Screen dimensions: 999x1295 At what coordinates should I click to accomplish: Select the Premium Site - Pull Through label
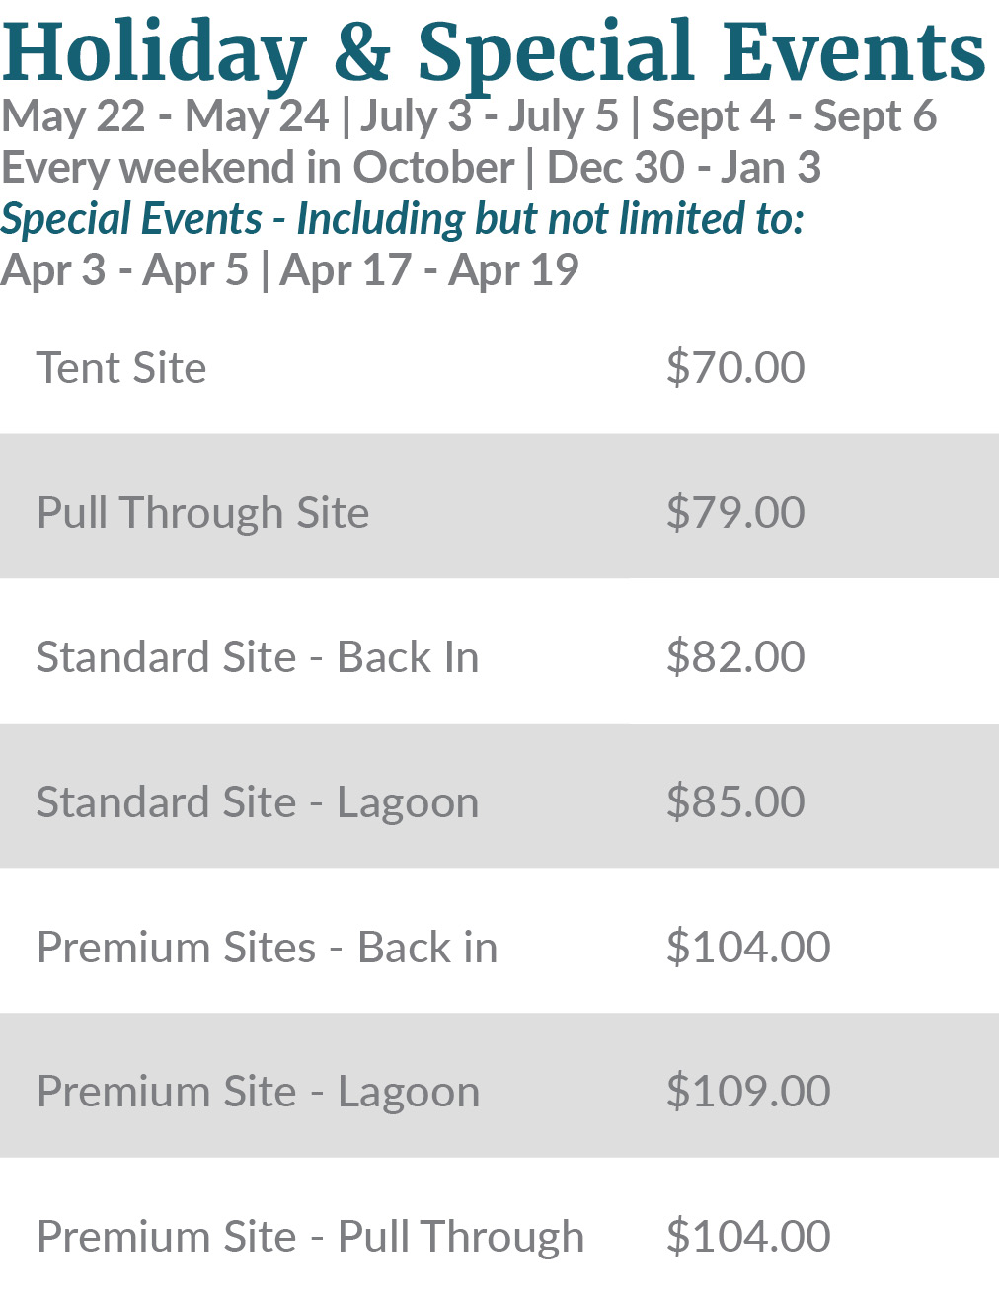310,1237
